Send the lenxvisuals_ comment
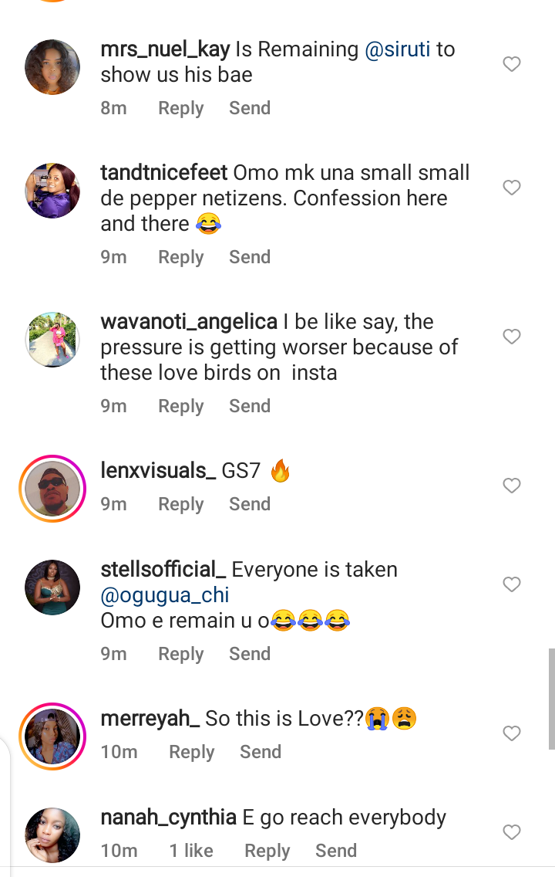Image resolution: width=555 pixels, height=877 pixels. pyautogui.click(x=250, y=504)
